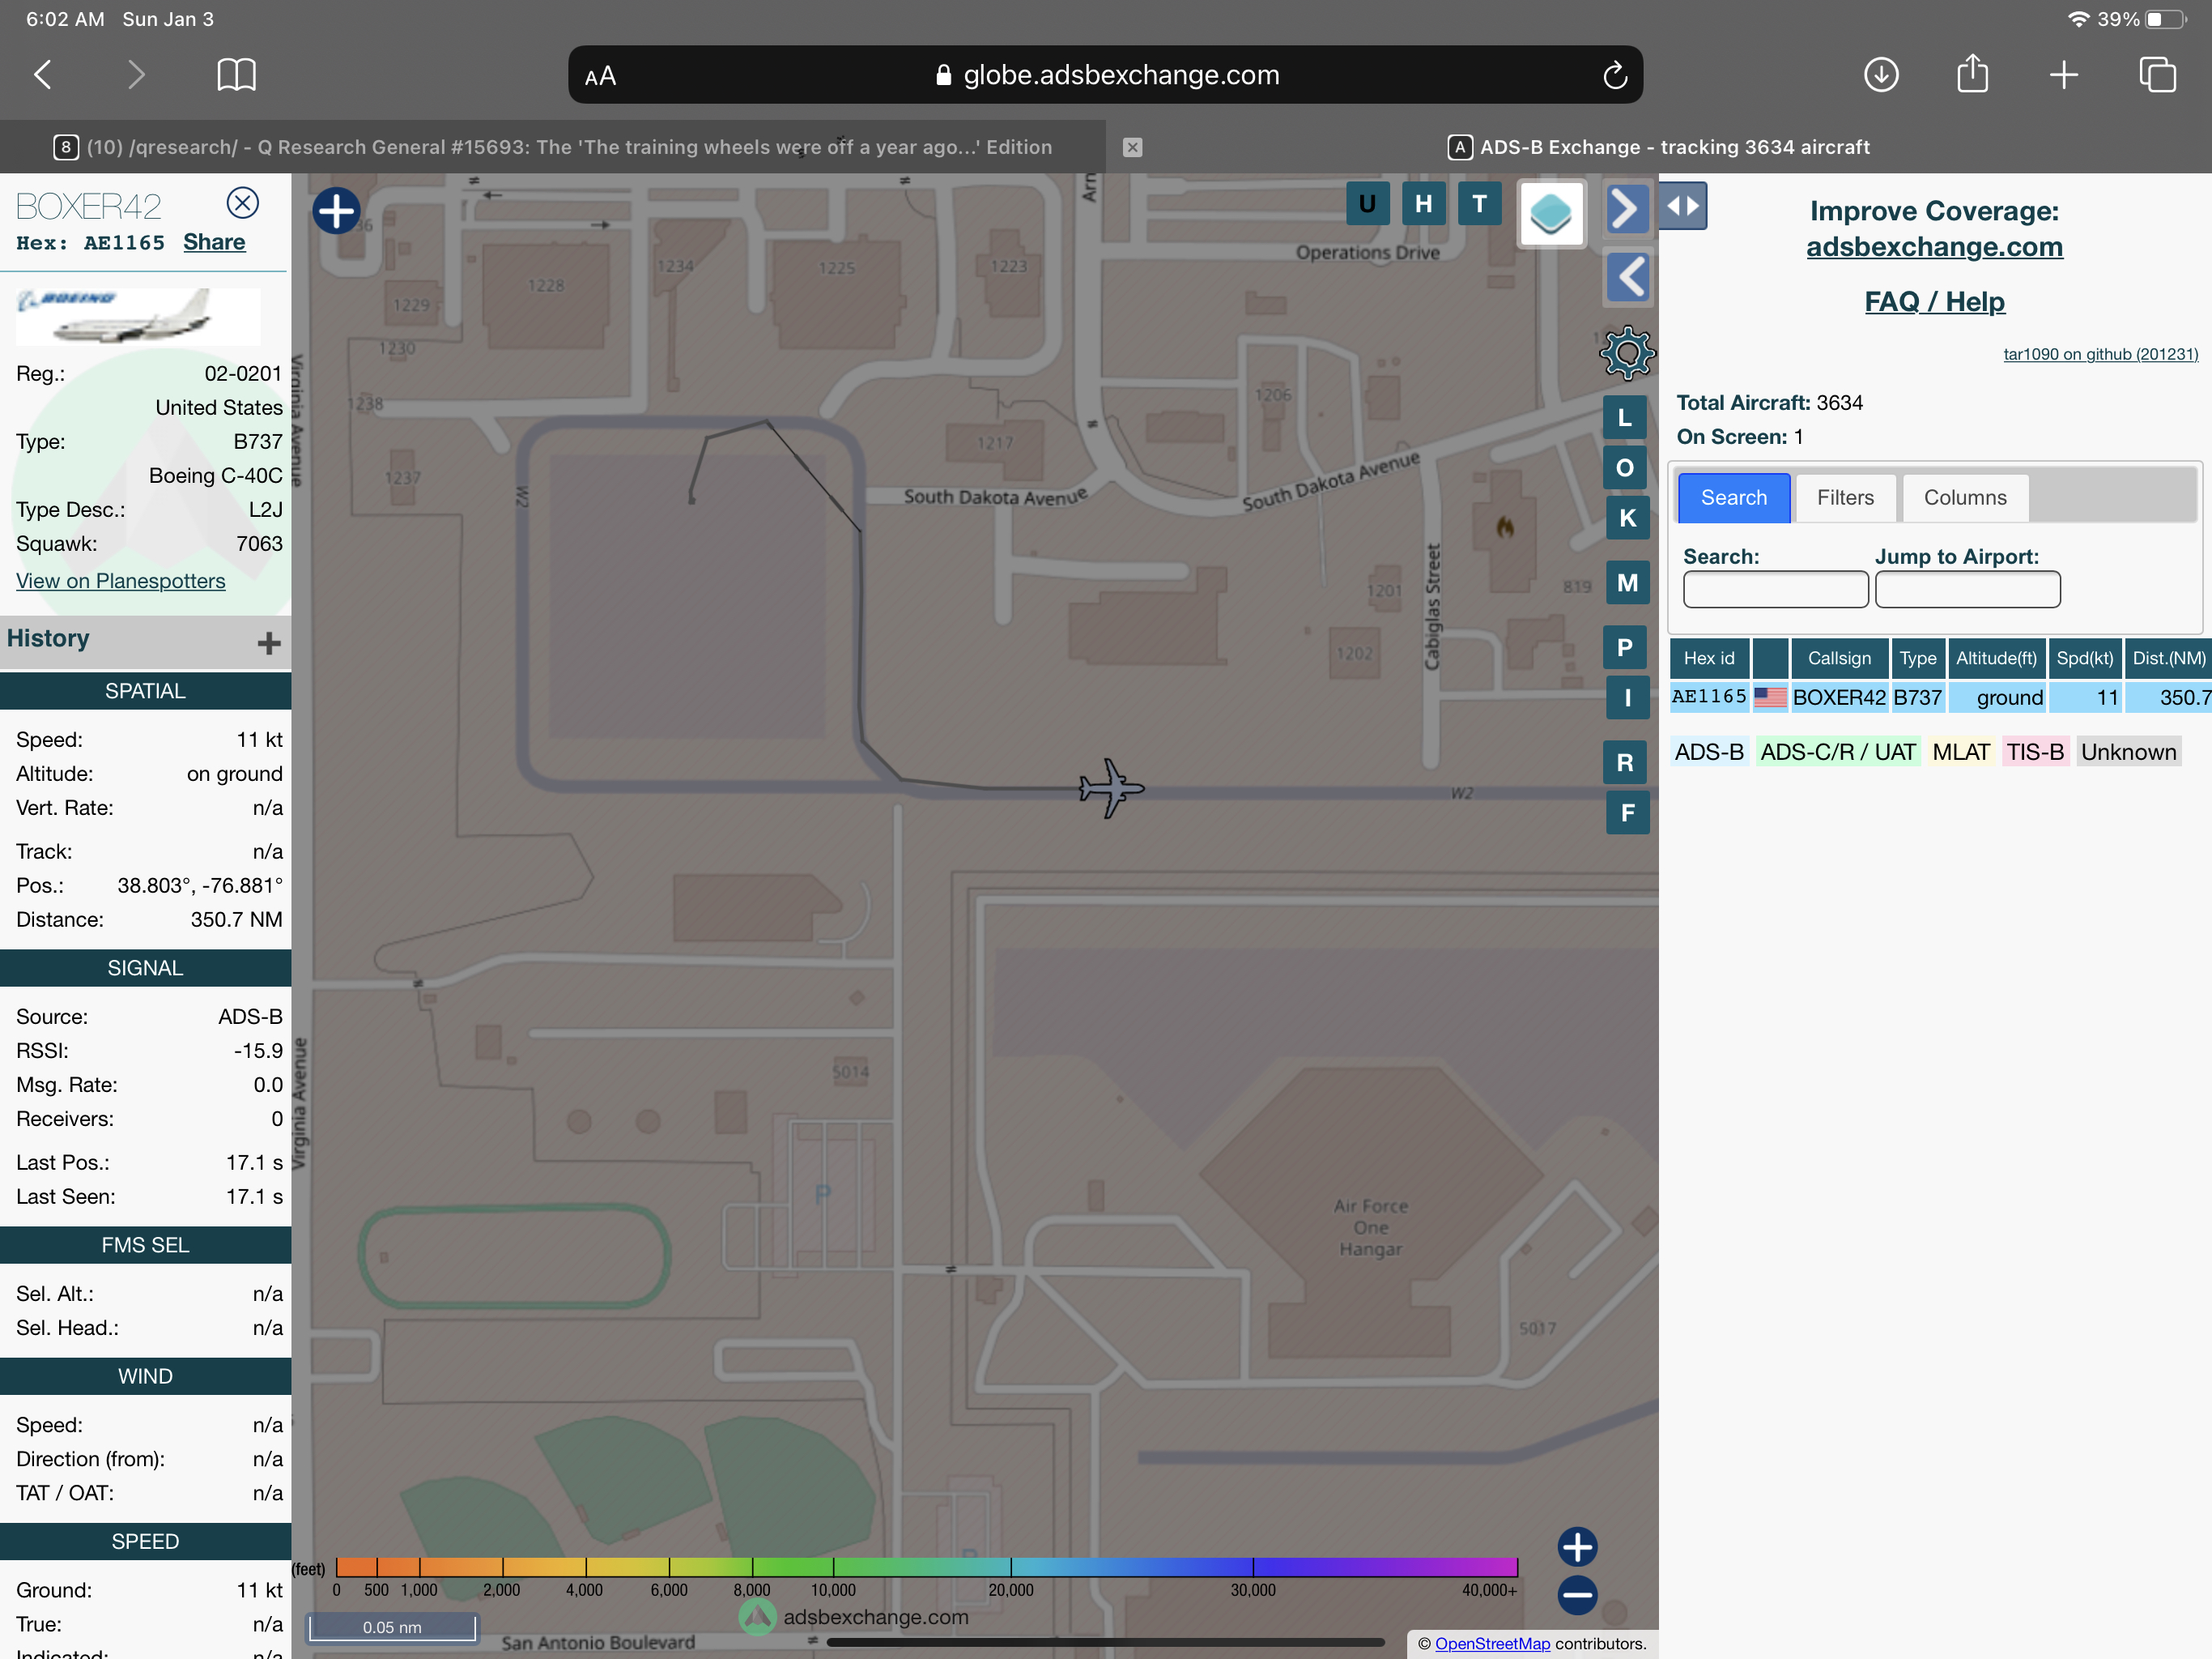Image resolution: width=2212 pixels, height=1659 pixels.
Task: Click the F map button
Action: click(1627, 812)
